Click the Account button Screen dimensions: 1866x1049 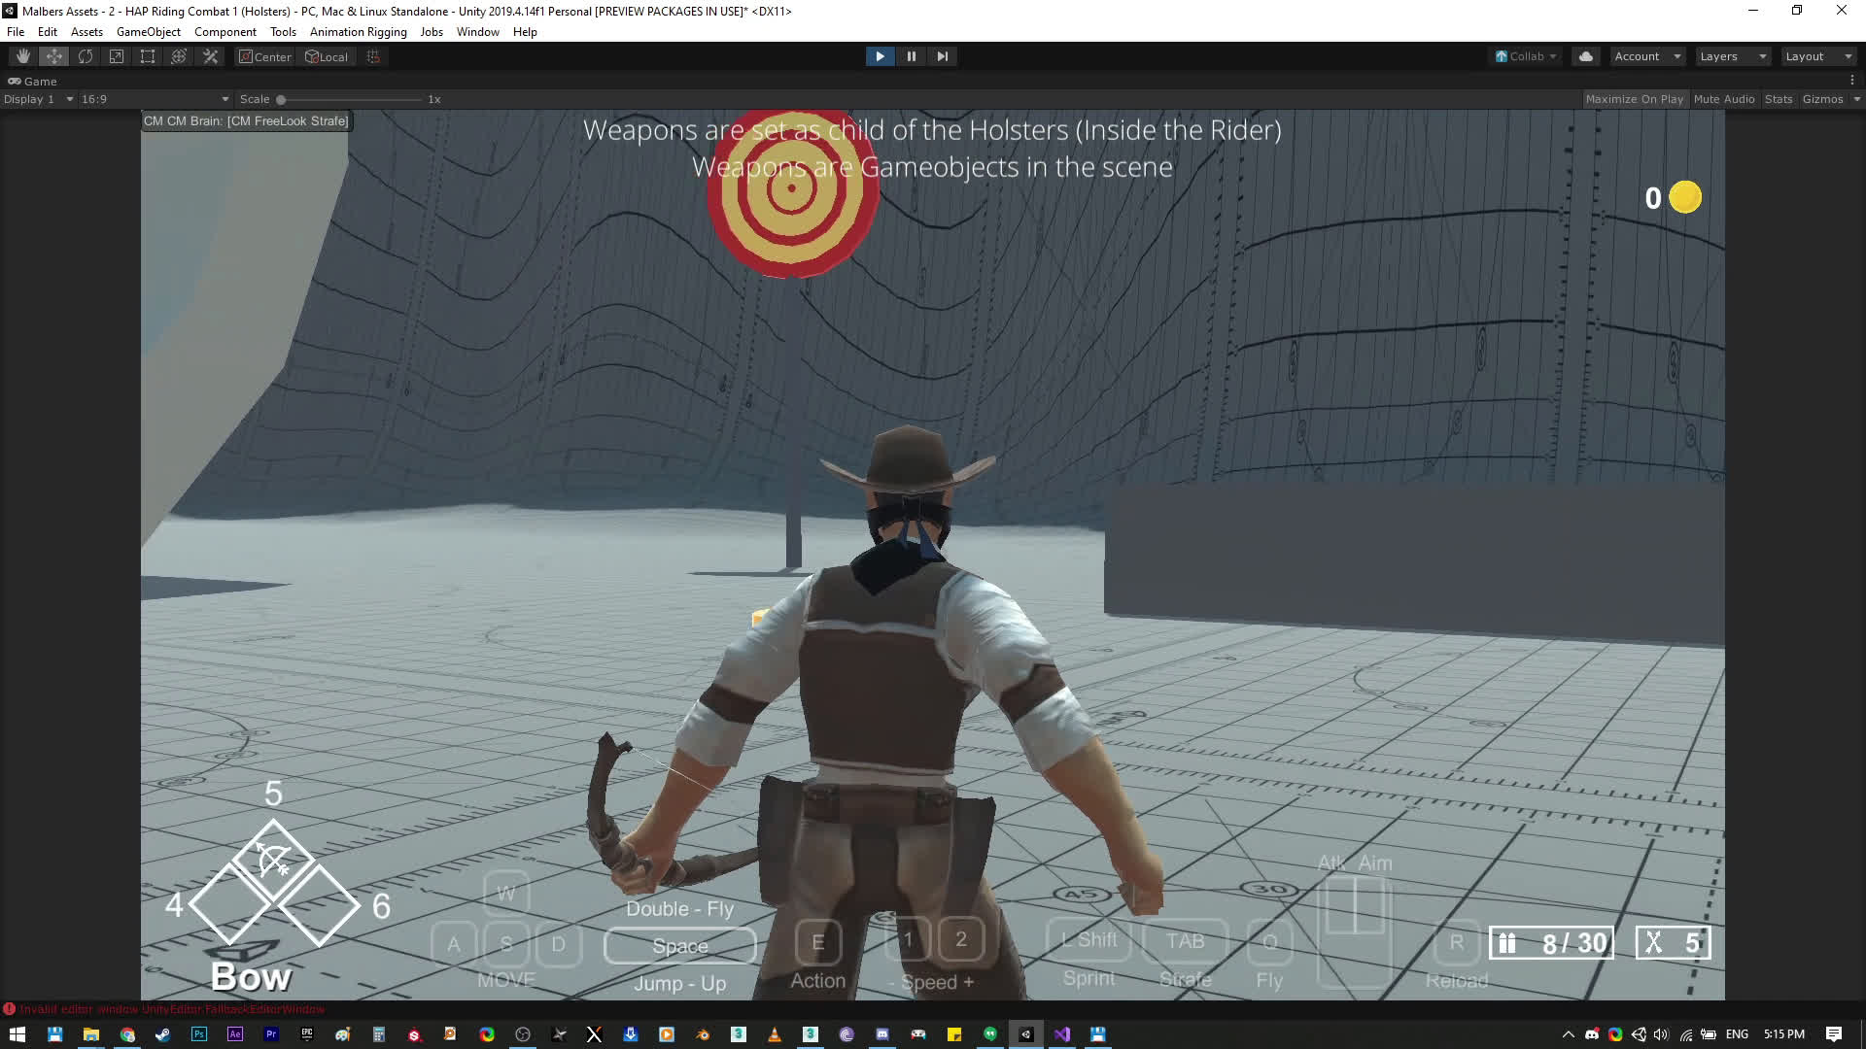pos(1646,56)
